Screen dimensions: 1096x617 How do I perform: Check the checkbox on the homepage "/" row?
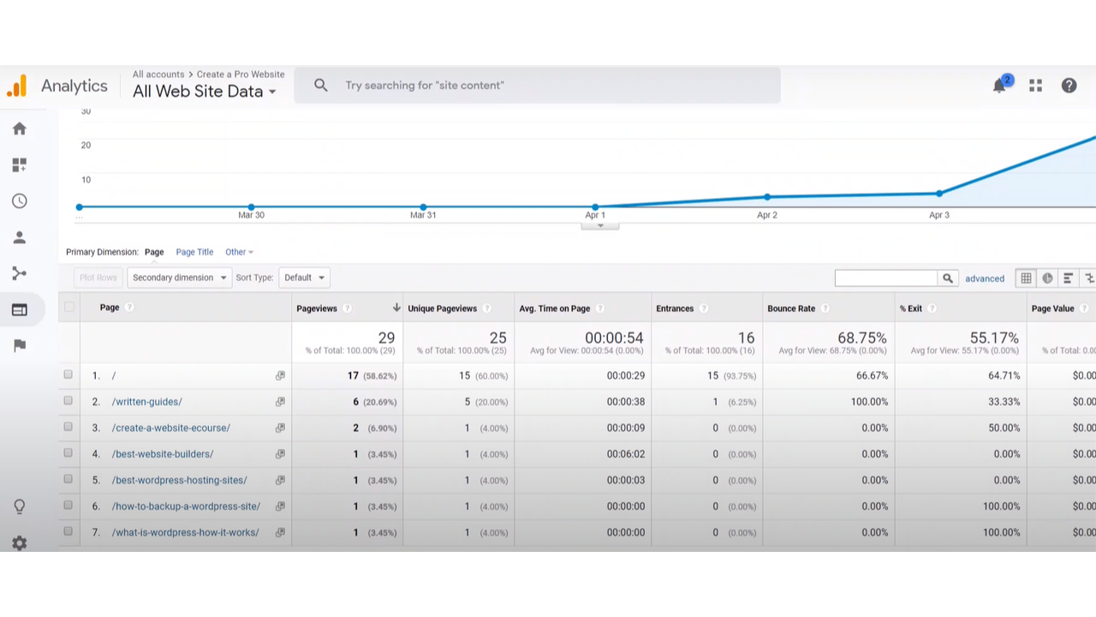68,374
